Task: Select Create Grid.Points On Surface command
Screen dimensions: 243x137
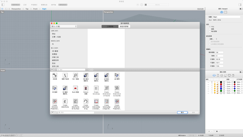Action: (x=75, y=102)
